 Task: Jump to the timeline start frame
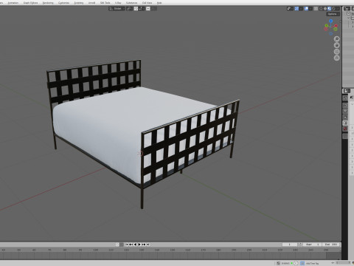pos(127,245)
